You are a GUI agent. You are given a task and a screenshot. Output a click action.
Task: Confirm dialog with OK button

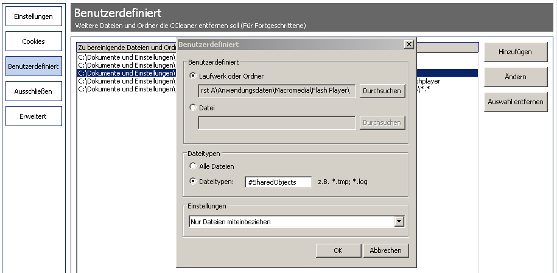click(338, 250)
